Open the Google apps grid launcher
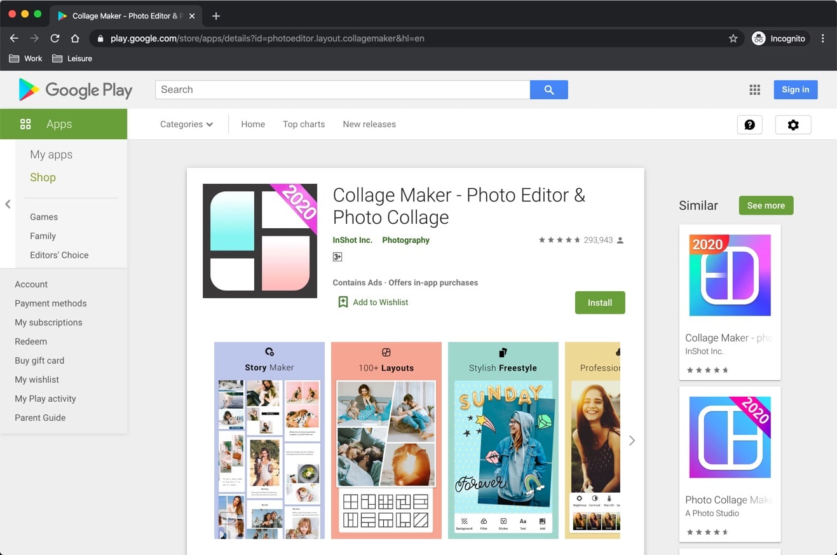 (754, 90)
